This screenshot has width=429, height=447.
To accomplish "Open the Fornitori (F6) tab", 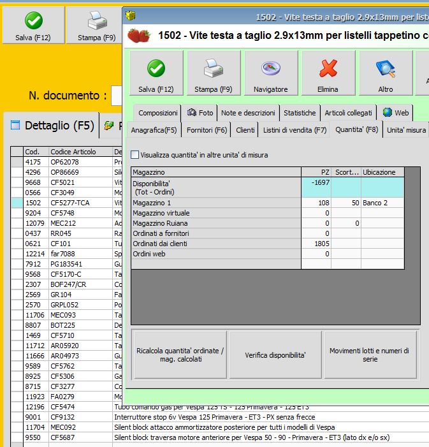I will (207, 130).
